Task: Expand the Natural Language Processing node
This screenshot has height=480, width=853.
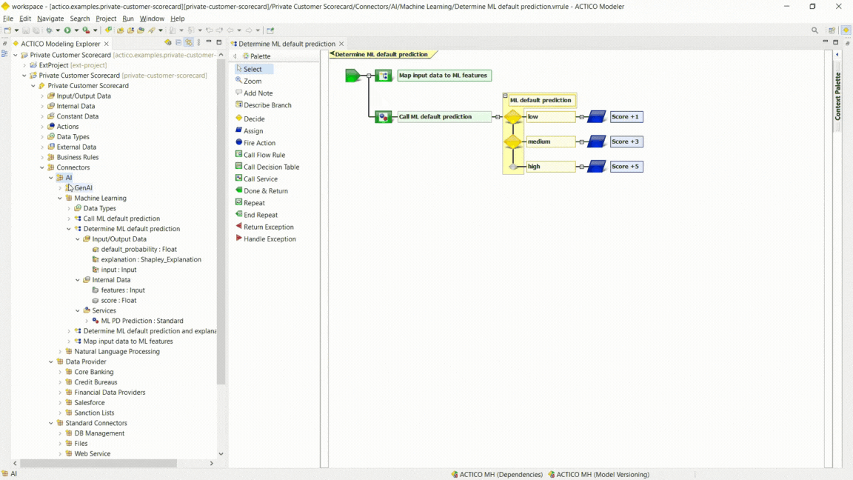Action: tap(60, 351)
